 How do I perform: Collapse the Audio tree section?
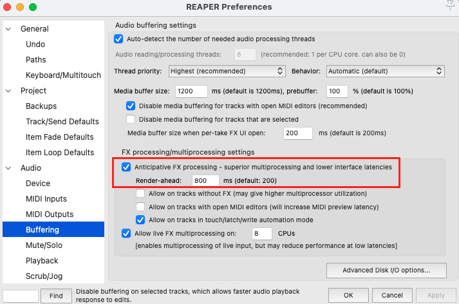click(x=9, y=168)
